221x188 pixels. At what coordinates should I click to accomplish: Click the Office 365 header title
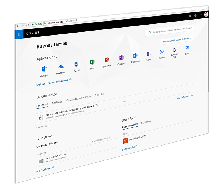(x=33, y=33)
